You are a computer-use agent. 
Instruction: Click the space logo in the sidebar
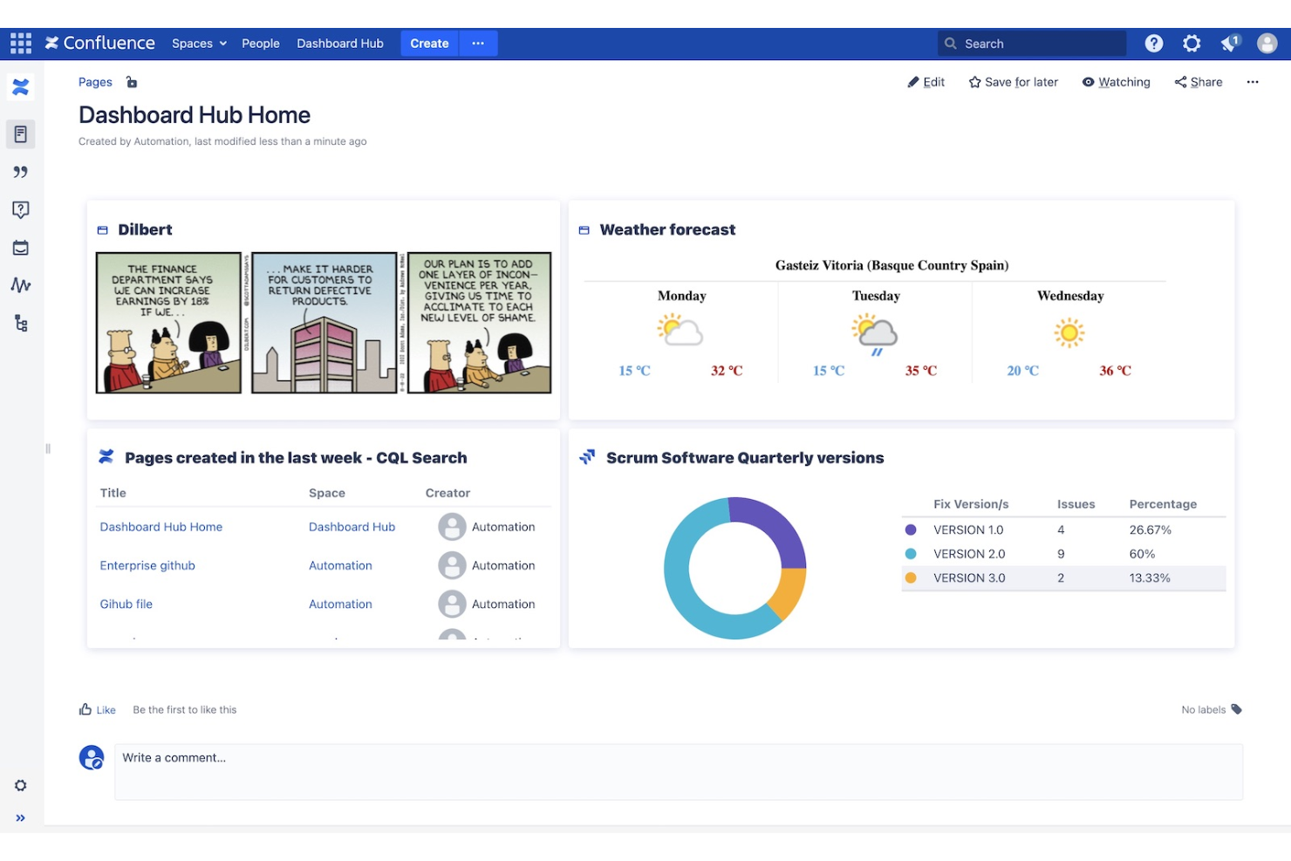tap(21, 87)
